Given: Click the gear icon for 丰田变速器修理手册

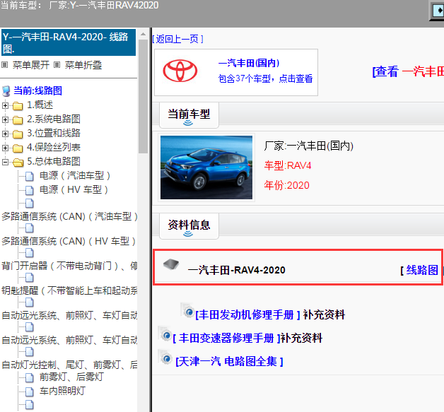Looking at the screenshot, I should tap(165, 334).
